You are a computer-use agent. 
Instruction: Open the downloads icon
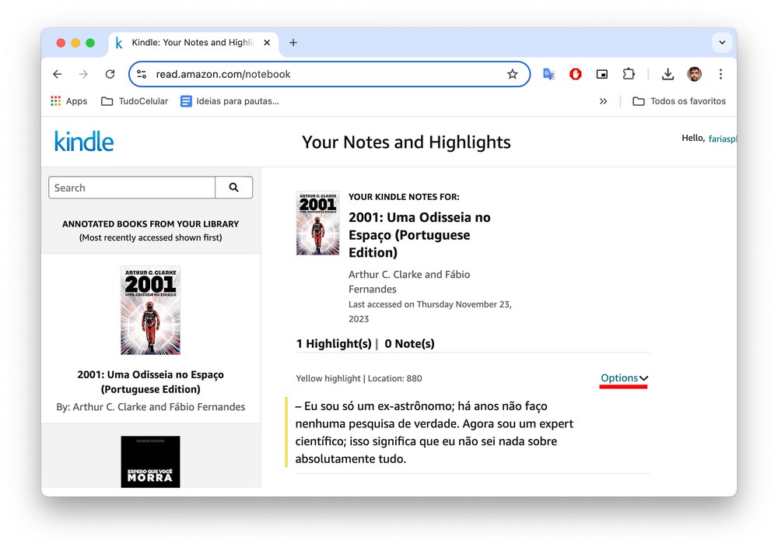[668, 75]
